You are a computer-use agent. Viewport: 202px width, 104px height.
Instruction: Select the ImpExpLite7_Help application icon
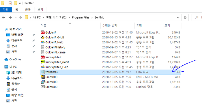(x=43, y=67)
